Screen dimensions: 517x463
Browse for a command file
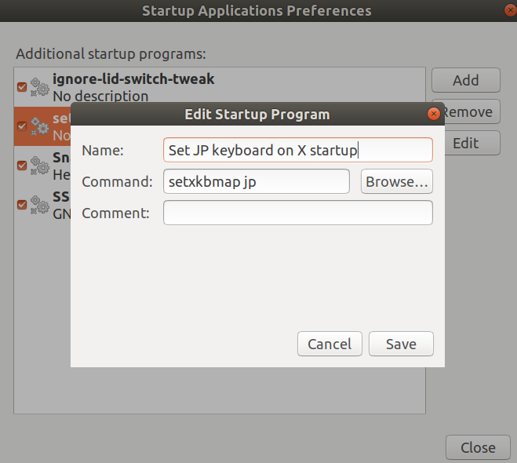[397, 181]
